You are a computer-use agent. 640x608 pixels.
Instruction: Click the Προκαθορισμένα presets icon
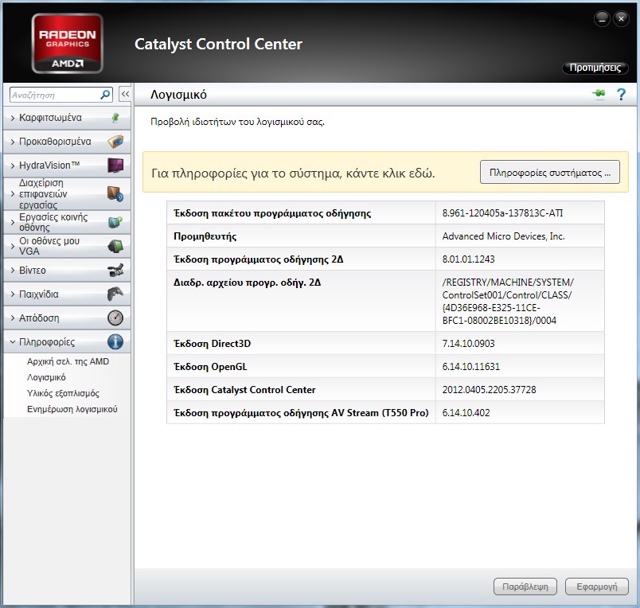tap(115, 142)
